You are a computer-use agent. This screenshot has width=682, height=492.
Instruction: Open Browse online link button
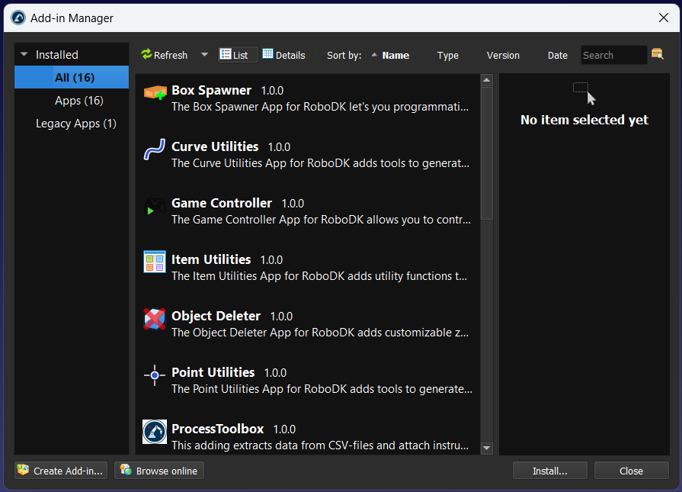coord(159,471)
